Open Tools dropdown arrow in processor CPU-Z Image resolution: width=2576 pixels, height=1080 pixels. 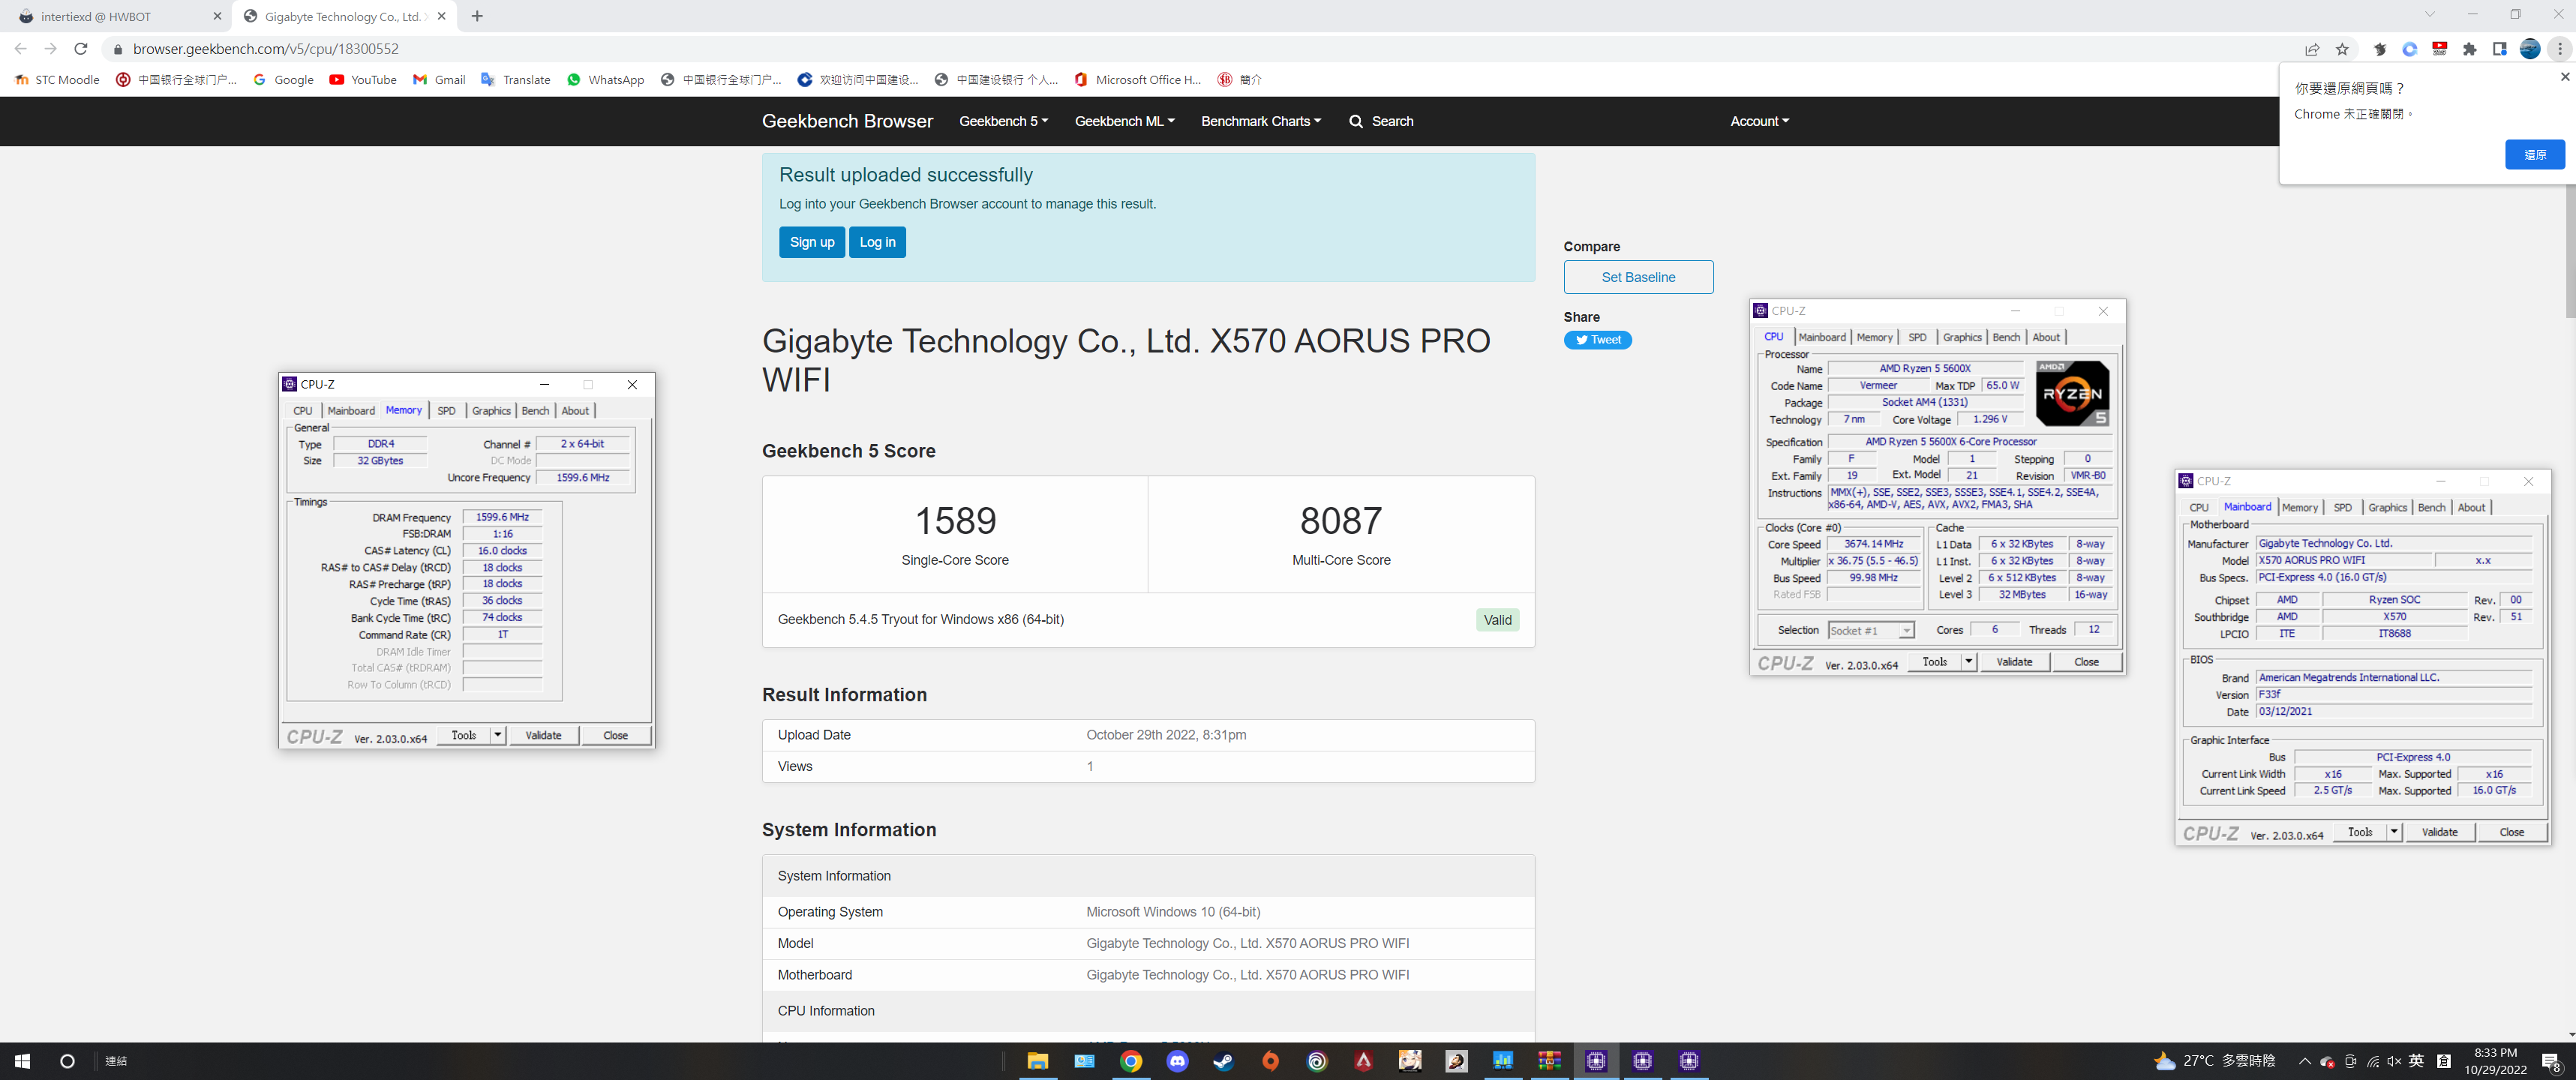(1968, 662)
